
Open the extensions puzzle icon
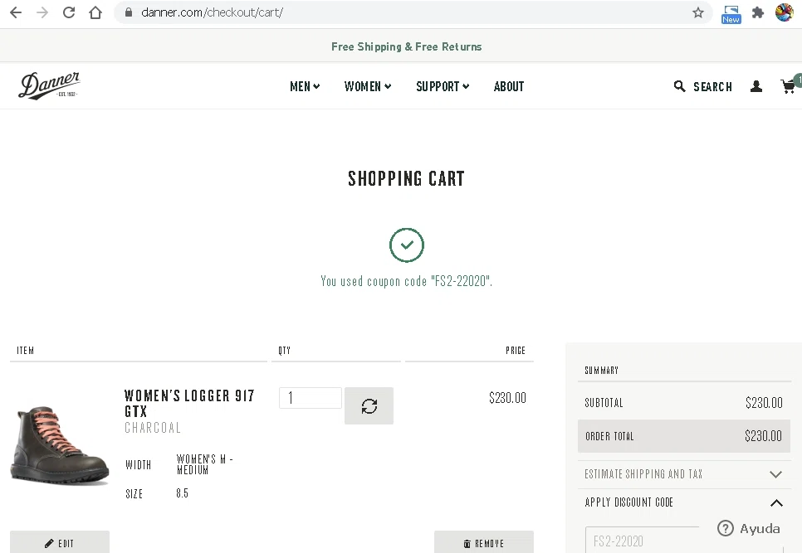point(758,12)
